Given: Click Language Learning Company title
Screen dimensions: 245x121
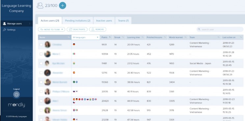Looking at the screenshot, I should [16, 8].
